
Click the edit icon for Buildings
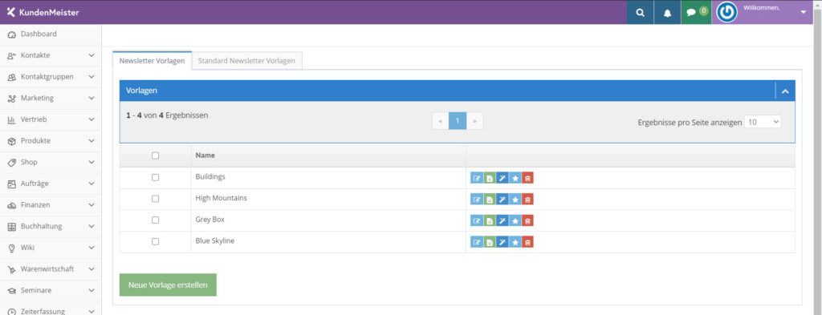pyautogui.click(x=477, y=178)
